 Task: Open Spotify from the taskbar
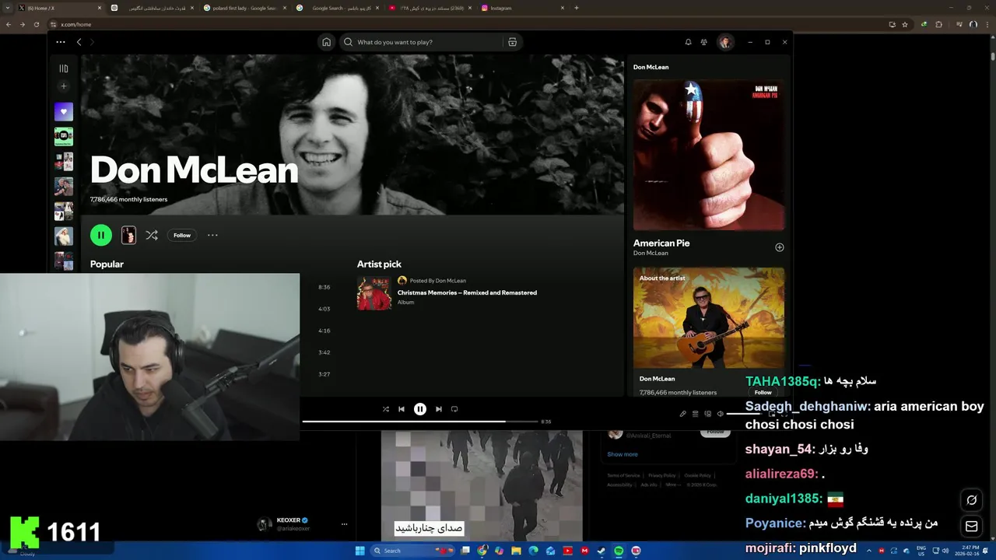pyautogui.click(x=619, y=551)
